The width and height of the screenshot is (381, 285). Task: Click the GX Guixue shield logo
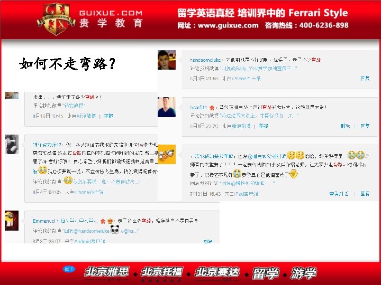(56, 19)
